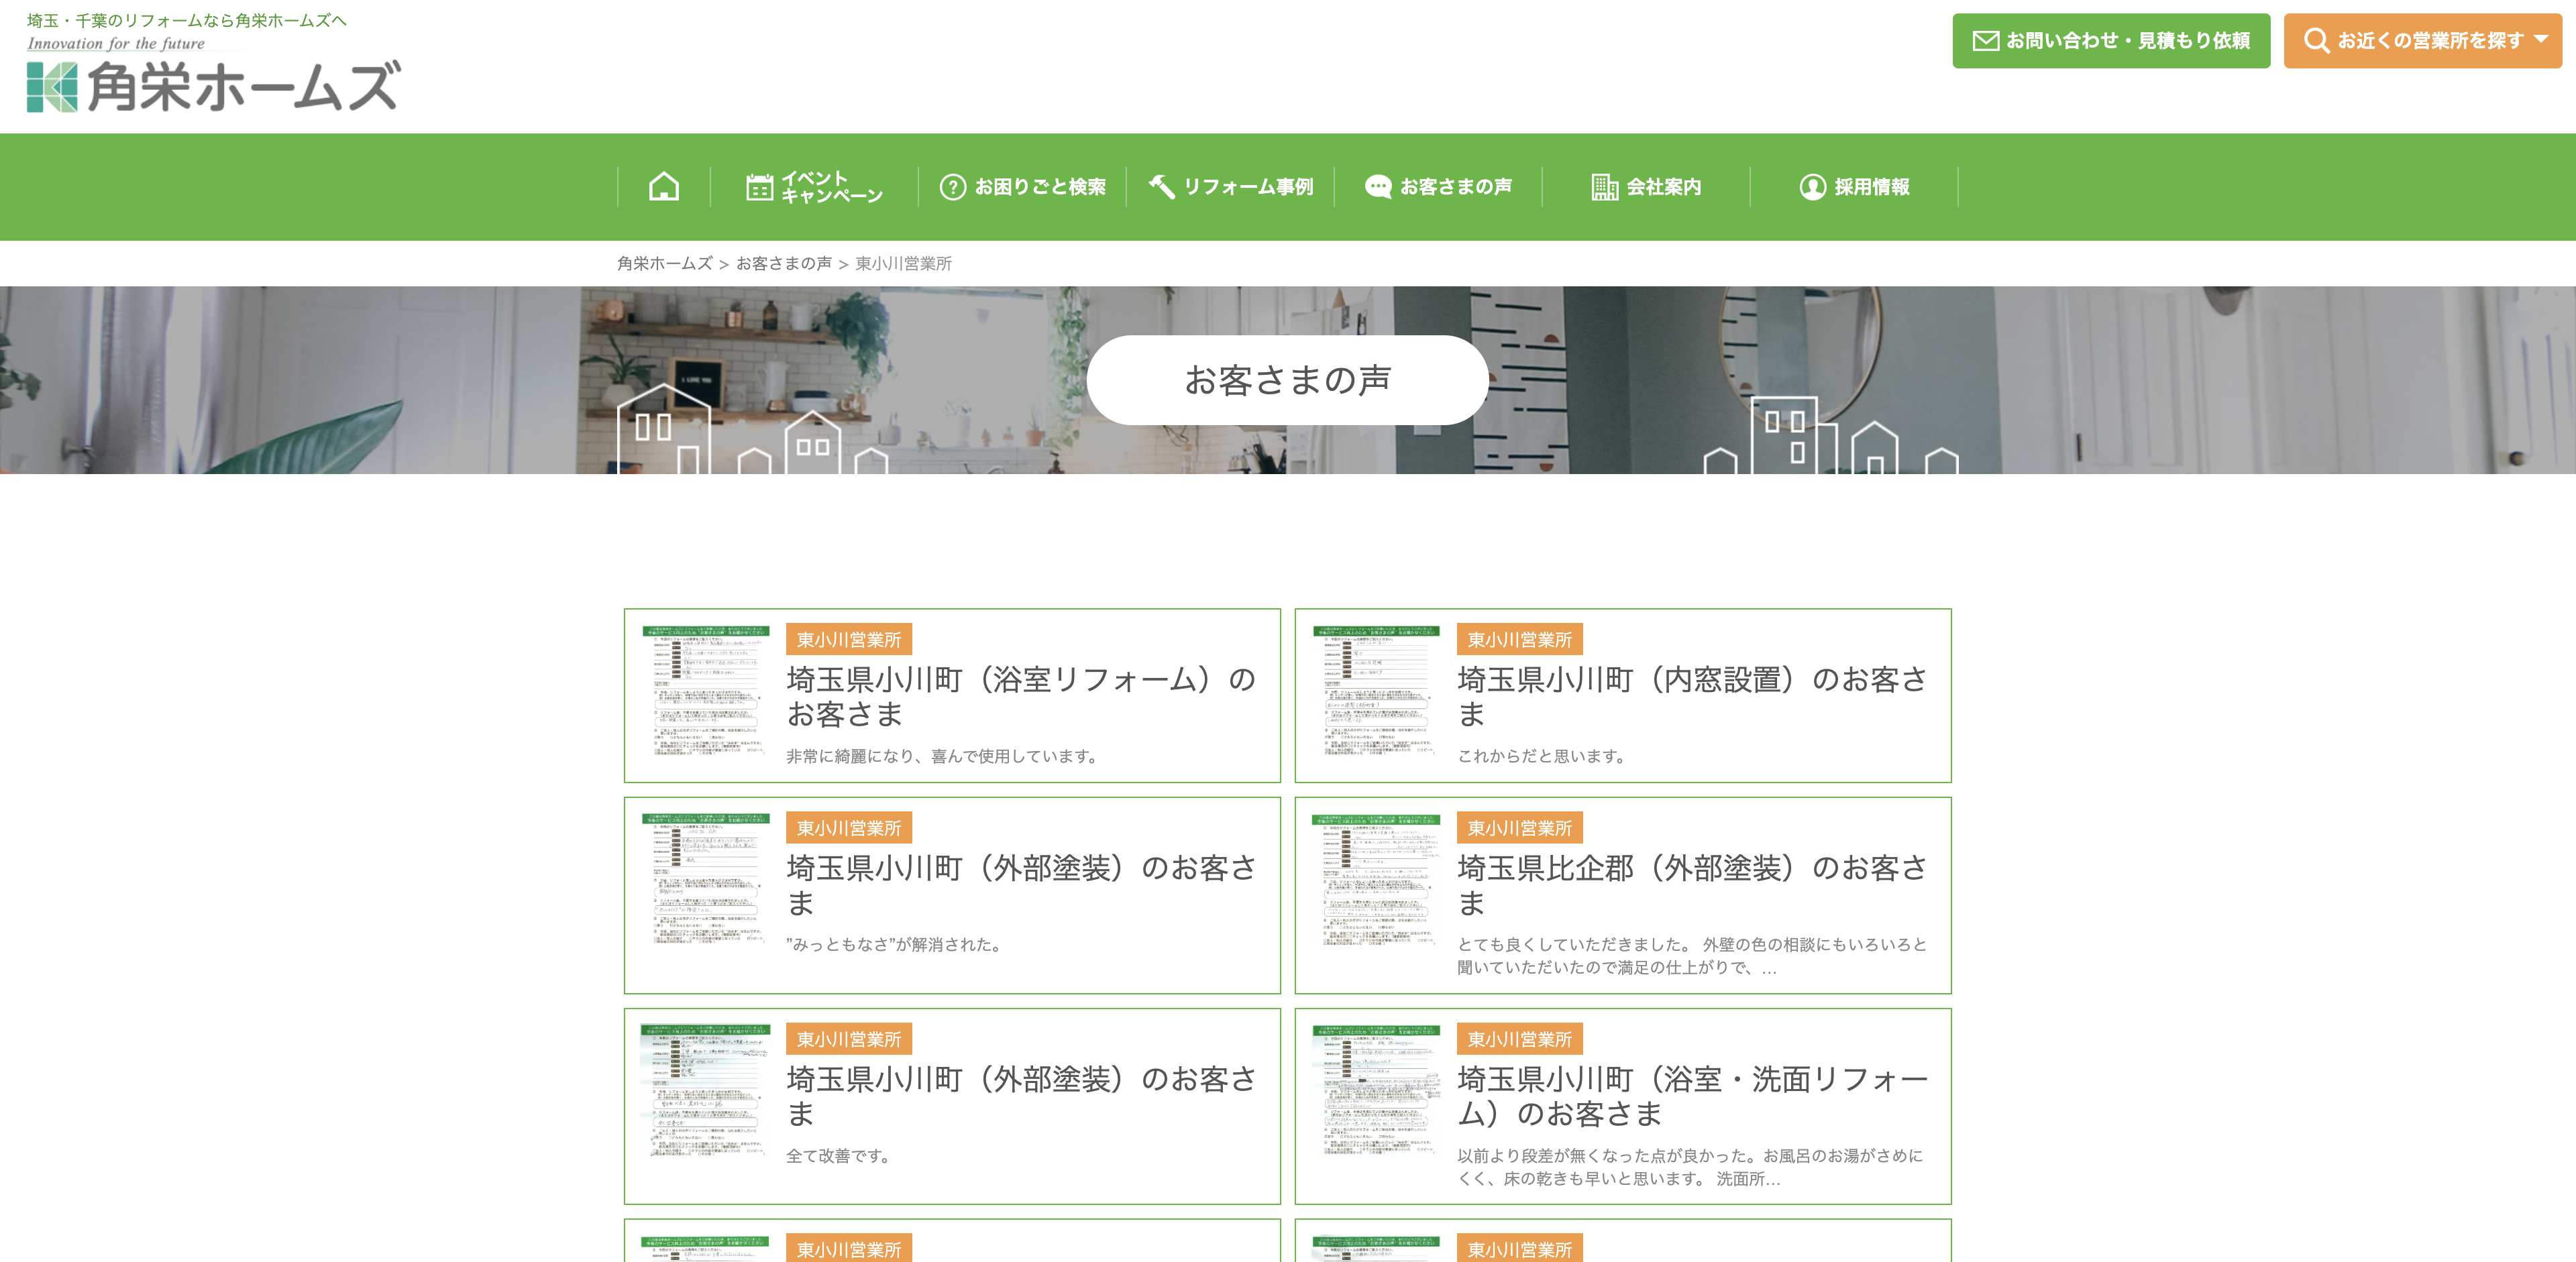Open the 採用情報 menu item
Image resolution: width=2576 pixels, height=1262 pixels.
[1855, 187]
